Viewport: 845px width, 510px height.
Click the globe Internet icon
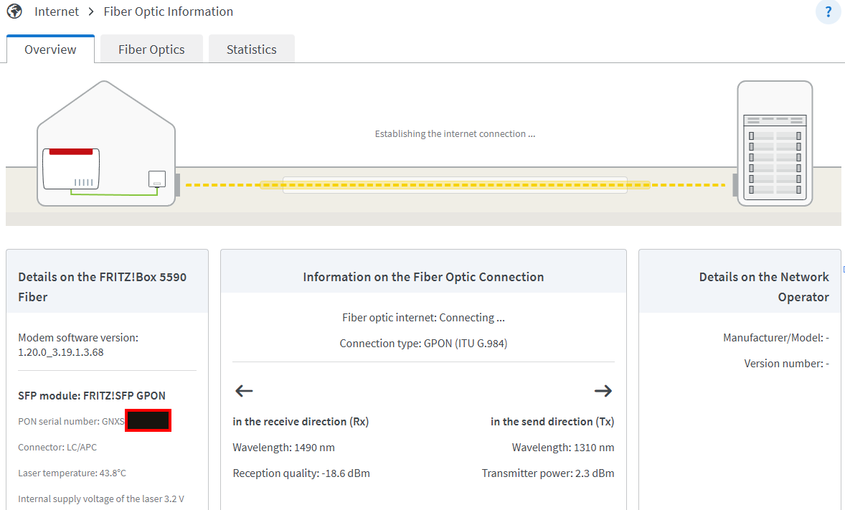pos(14,11)
